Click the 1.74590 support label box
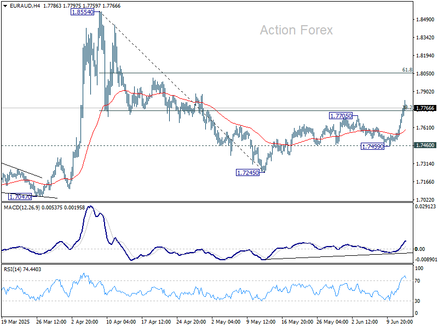This screenshot has width=438, height=328. pyautogui.click(x=372, y=146)
